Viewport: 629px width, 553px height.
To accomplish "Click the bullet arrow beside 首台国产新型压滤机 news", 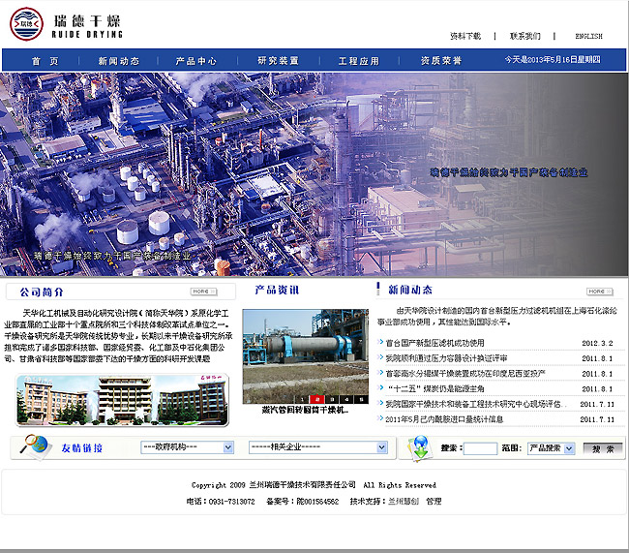I will tap(379, 343).
